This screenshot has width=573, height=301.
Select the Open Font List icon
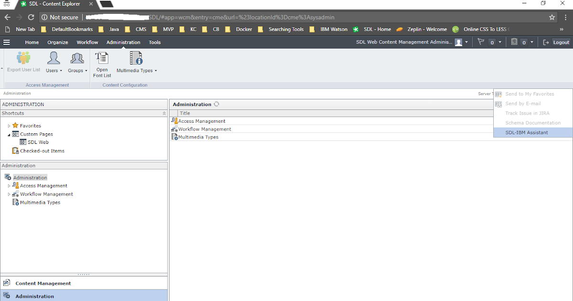pyautogui.click(x=102, y=61)
